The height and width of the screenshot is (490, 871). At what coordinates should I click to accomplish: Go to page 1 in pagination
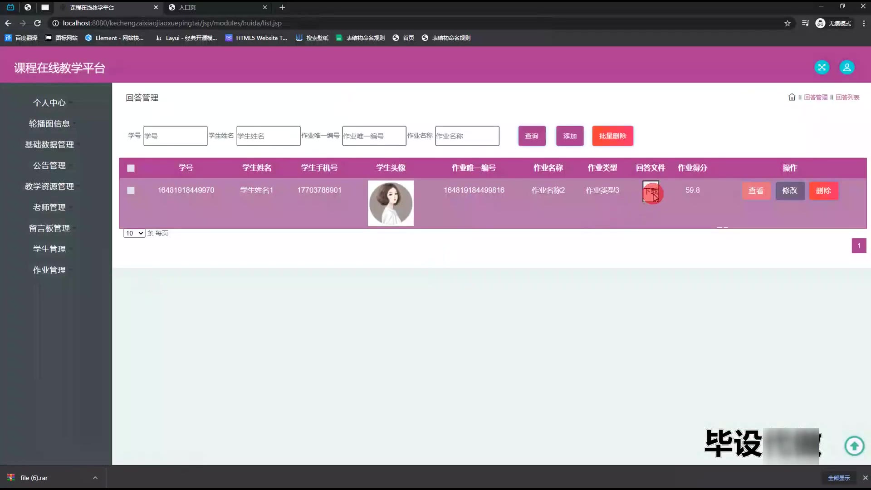[x=859, y=246]
